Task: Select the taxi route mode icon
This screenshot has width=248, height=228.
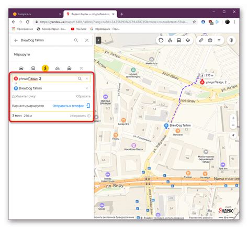Action: (69, 69)
